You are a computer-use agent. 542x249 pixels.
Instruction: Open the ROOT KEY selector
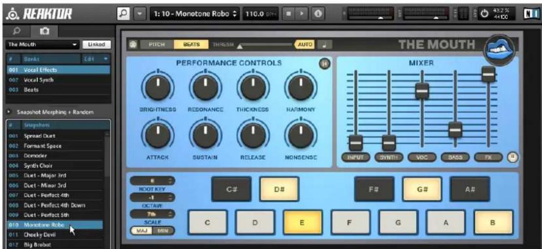pyautogui.click(x=152, y=181)
